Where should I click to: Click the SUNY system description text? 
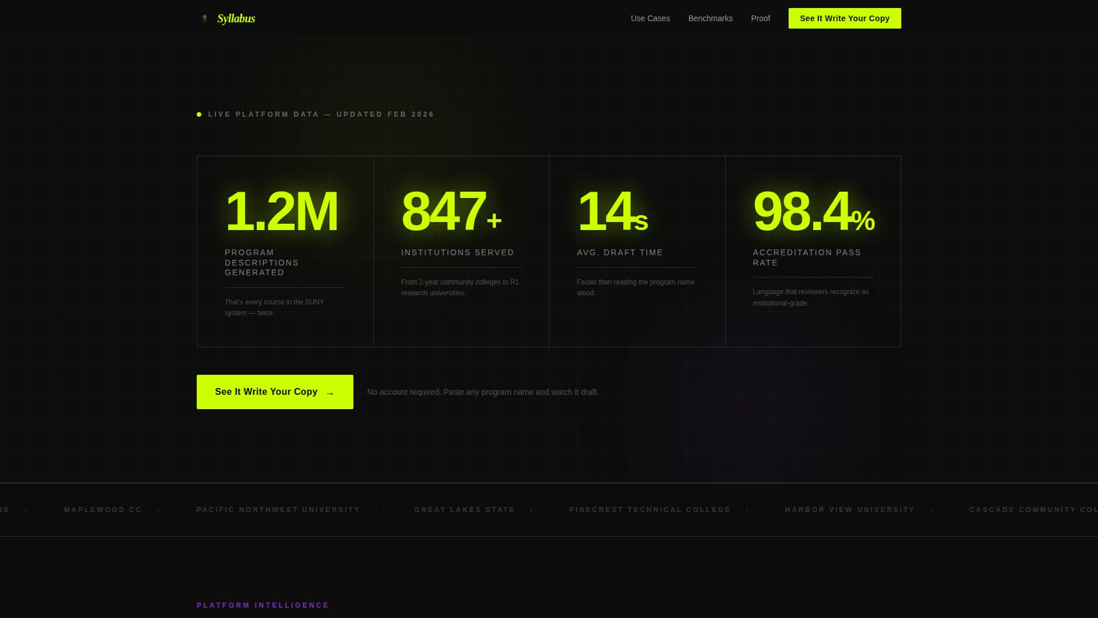click(x=274, y=307)
